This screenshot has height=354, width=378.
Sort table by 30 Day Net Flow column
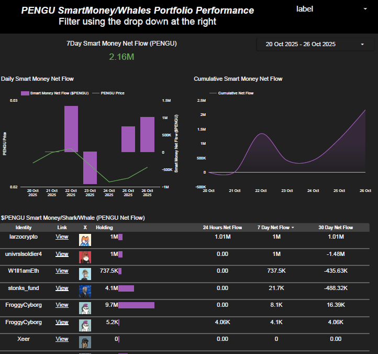(335, 228)
